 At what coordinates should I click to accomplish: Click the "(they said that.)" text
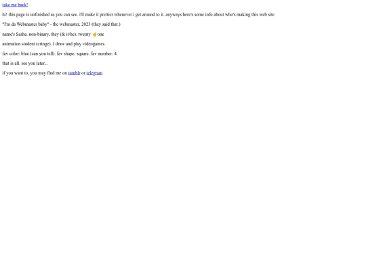[x=106, y=24]
